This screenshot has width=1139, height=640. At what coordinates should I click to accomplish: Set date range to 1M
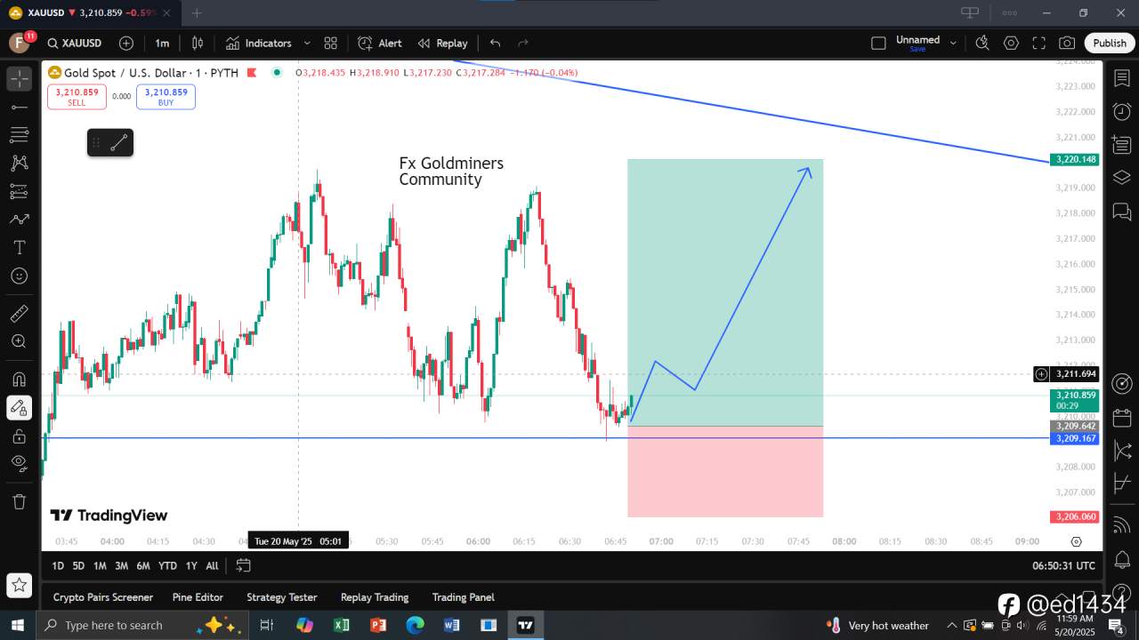click(100, 565)
